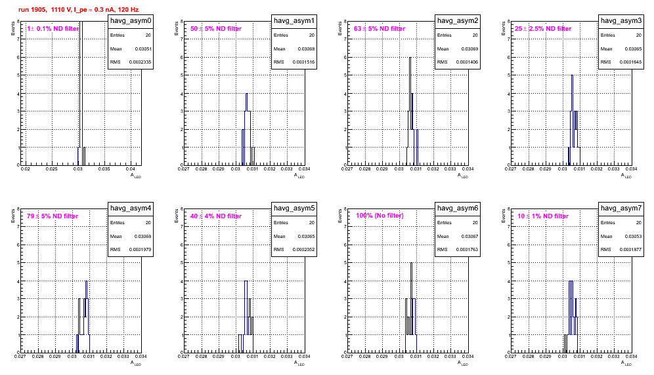Select the havg_asym7 histogram title
Screen dimensions: 654x375
click(x=621, y=208)
